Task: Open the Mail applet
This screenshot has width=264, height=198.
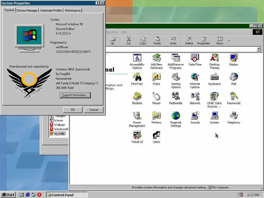Action: (x=234, y=79)
